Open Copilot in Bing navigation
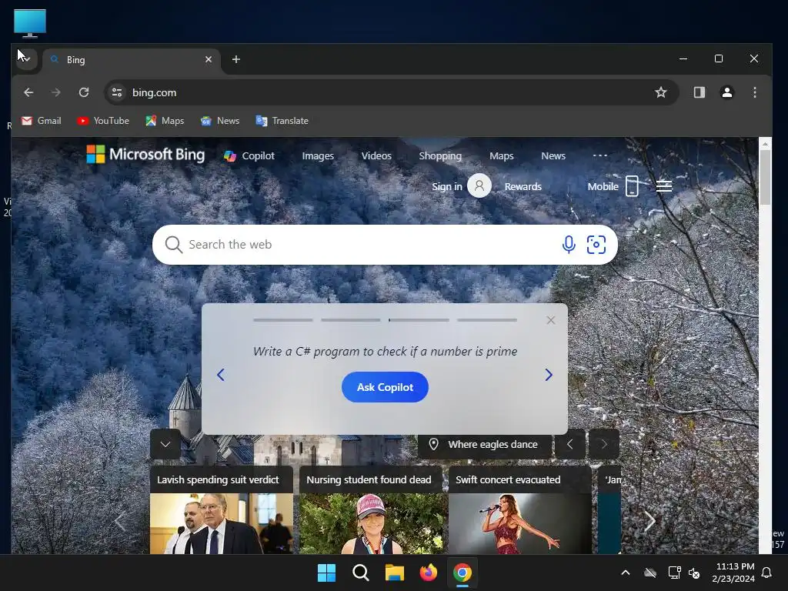Screen dimensions: 788x591 pos(249,155)
